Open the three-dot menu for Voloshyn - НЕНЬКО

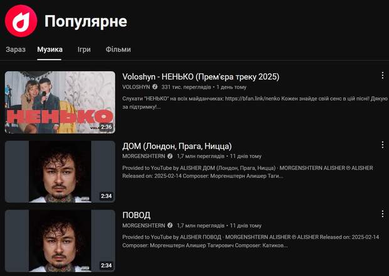click(x=383, y=75)
